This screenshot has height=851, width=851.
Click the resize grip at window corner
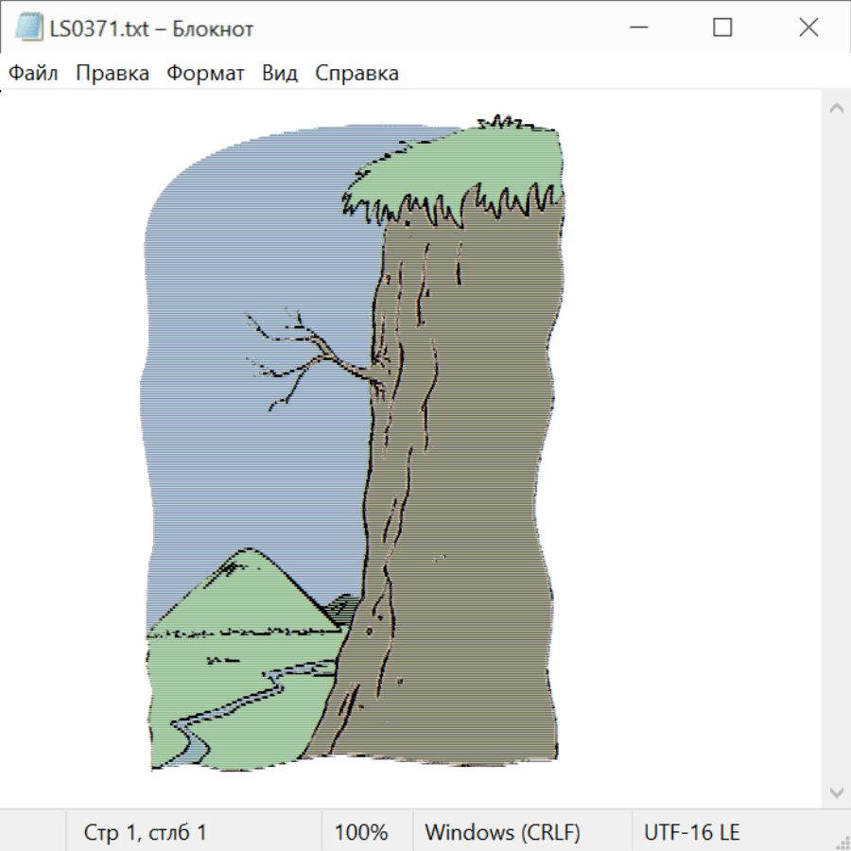coord(842,842)
